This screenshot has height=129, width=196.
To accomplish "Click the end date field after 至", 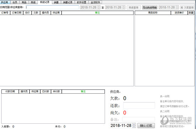I will point(114,8).
